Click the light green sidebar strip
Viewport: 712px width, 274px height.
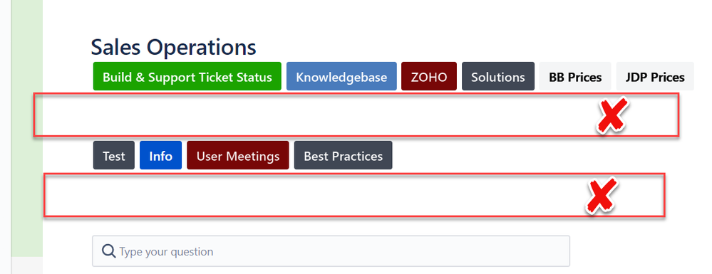tap(27, 128)
